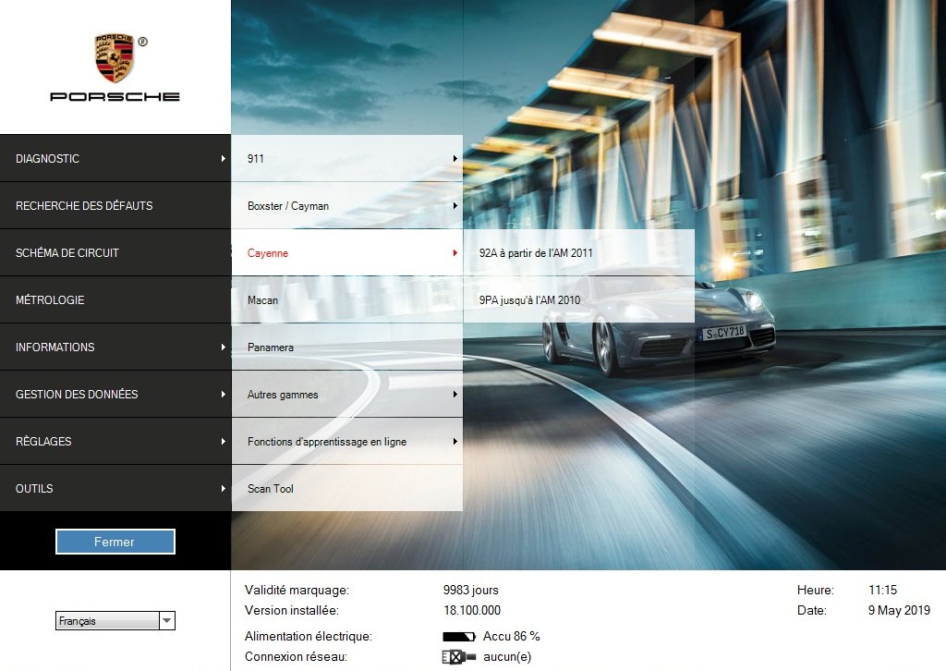Choose the 911 model line
Image resolution: width=946 pixels, height=671 pixels.
pyautogui.click(x=347, y=159)
